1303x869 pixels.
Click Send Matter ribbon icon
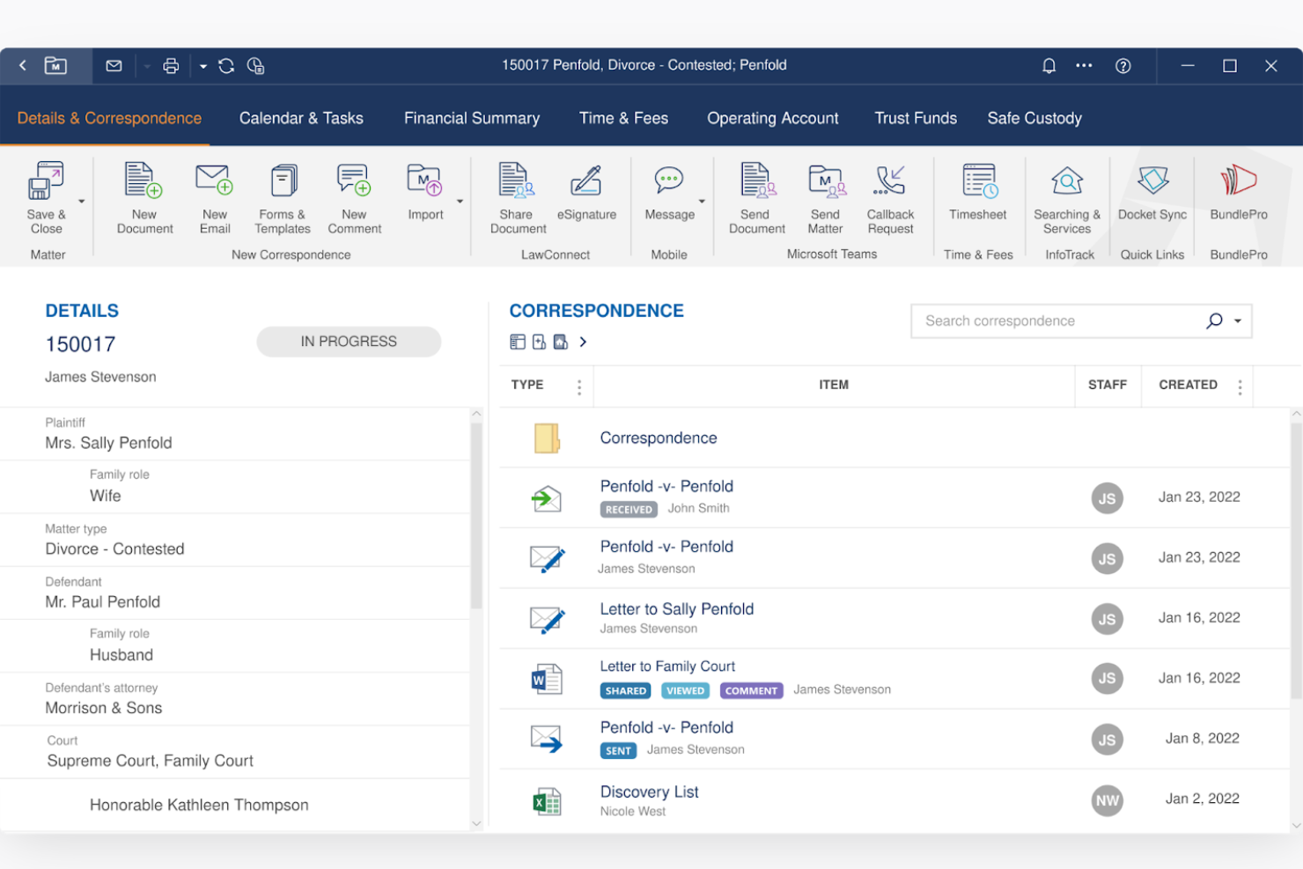click(826, 198)
